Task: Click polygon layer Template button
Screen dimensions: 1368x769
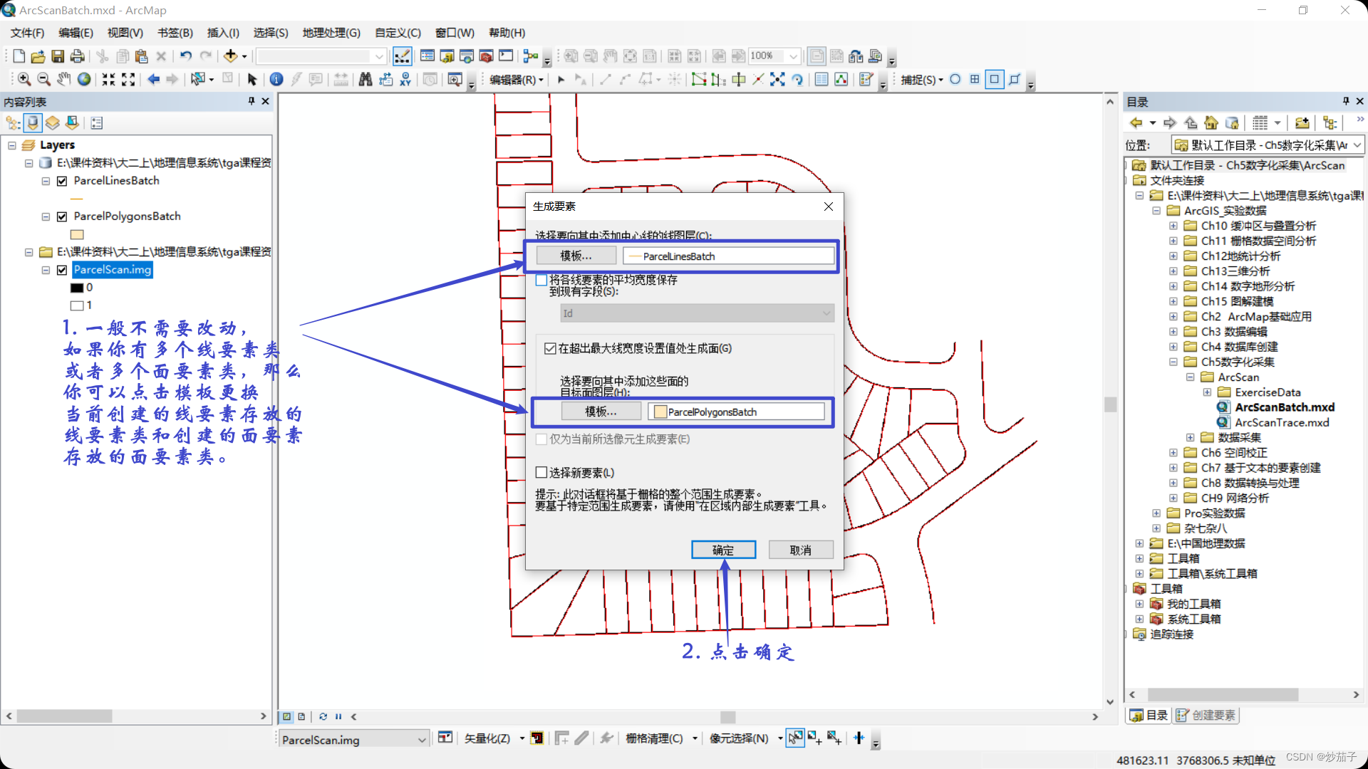Action: coord(601,412)
